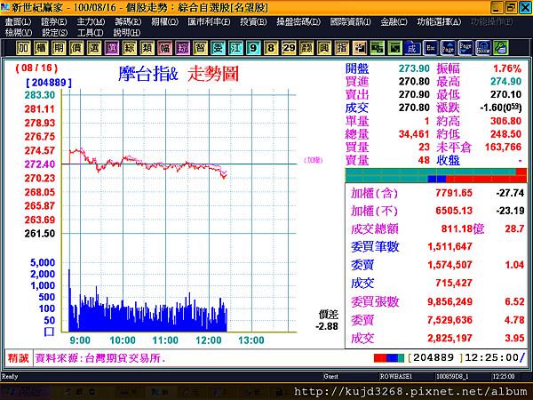Click the 摩台指& 走勢圖 chart title
The width and height of the screenshot is (533, 400).
coord(179,74)
